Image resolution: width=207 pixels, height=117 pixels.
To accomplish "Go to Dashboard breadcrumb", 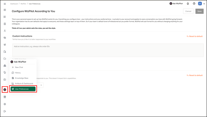I will (x=14, y=4).
